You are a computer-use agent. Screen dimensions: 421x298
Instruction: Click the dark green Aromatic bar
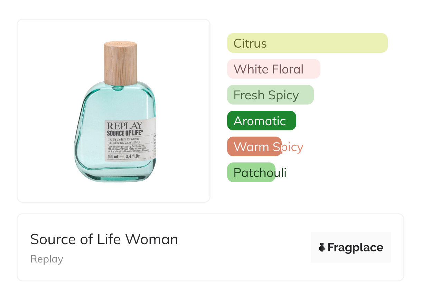(261, 121)
